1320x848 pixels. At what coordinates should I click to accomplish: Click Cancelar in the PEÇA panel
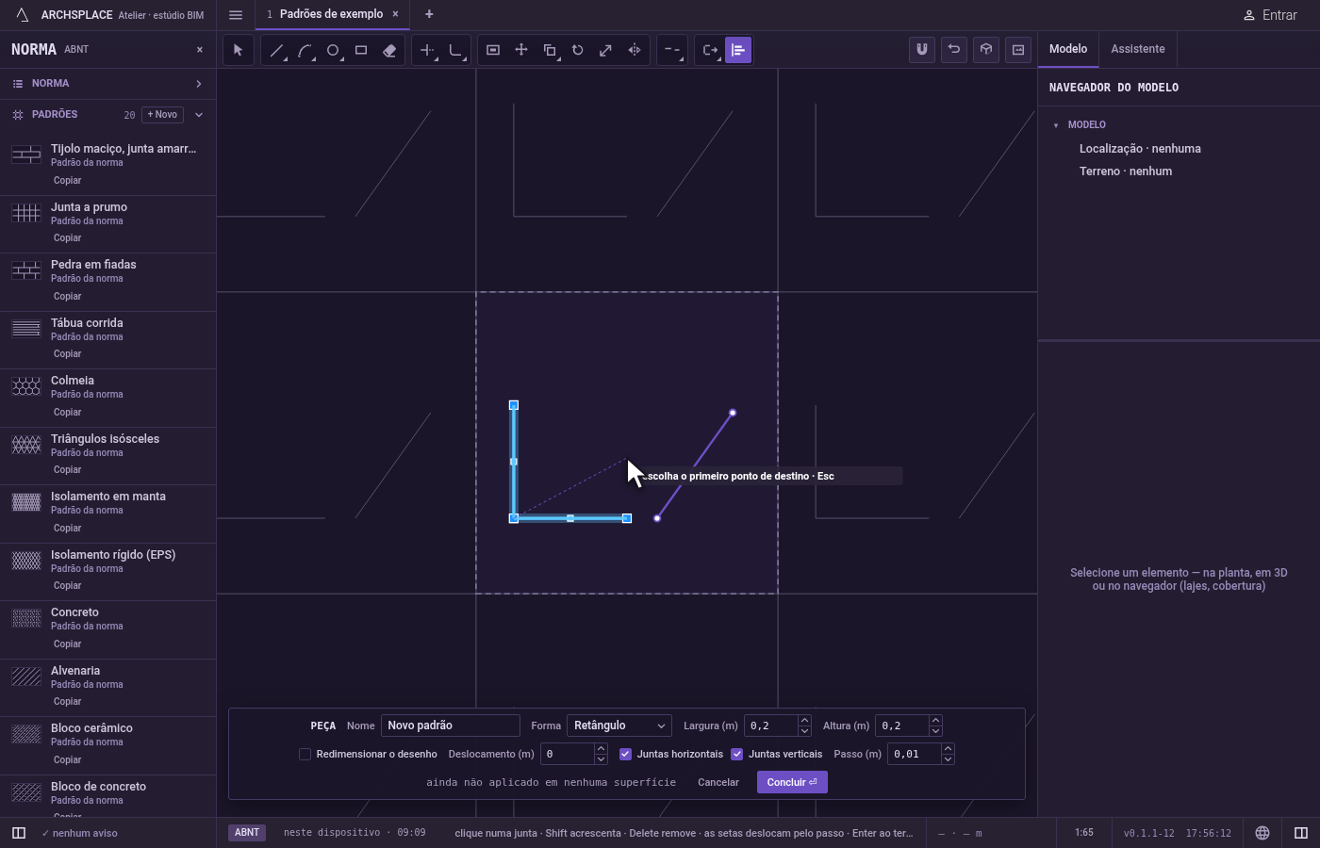718,782
